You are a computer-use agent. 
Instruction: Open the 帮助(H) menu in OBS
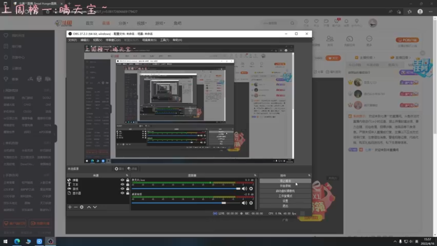click(x=177, y=40)
